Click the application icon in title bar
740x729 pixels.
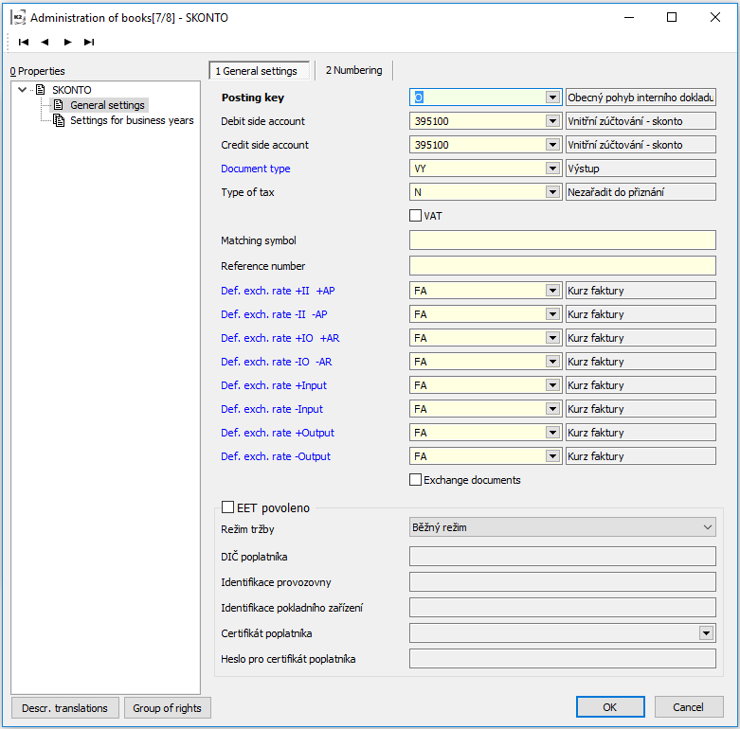point(17,17)
